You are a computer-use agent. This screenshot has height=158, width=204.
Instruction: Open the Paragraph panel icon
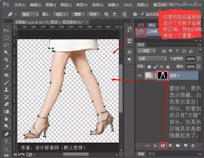(x=129, y=60)
